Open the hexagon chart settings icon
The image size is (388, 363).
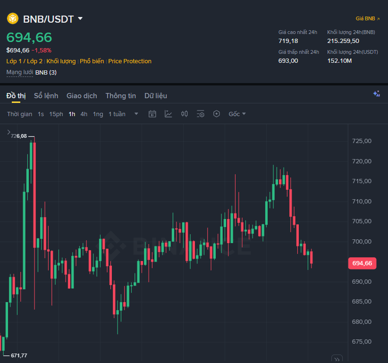tap(217, 114)
